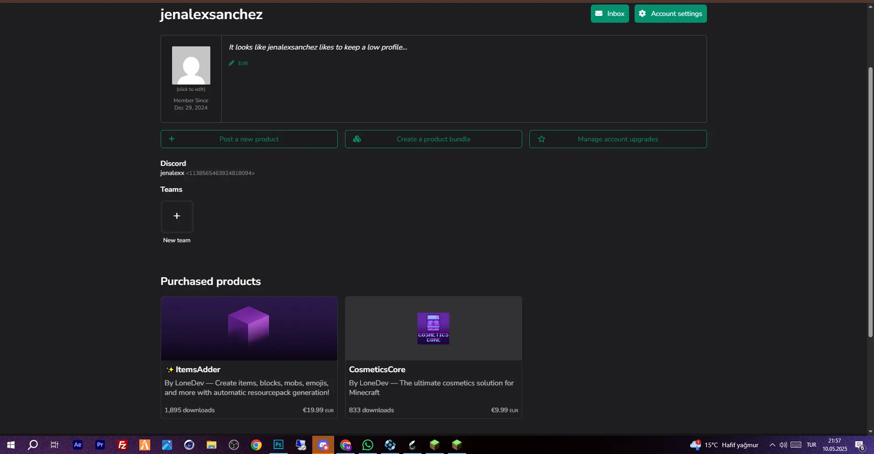This screenshot has height=454, width=874.
Task: Click the plus tile to add a new team
Action: 177,216
